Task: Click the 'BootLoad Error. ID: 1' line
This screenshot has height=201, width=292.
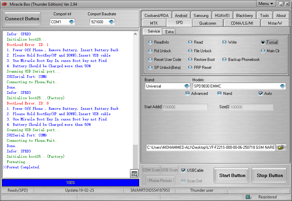Action: point(28,45)
